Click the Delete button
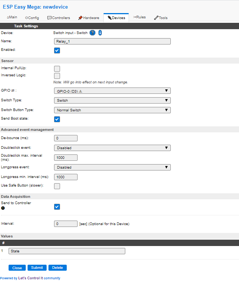The image size is (239, 292). point(57,268)
